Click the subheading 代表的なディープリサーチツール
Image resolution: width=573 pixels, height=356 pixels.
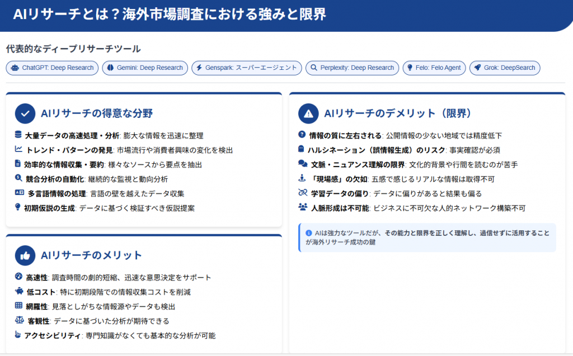[73, 49]
